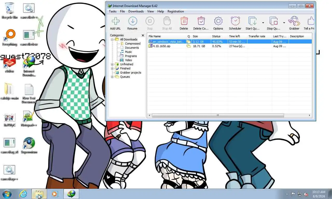The width and height of the screenshot is (332, 199).
Task: Click the Stop Queue toolbar icon
Action: tap(273, 21)
